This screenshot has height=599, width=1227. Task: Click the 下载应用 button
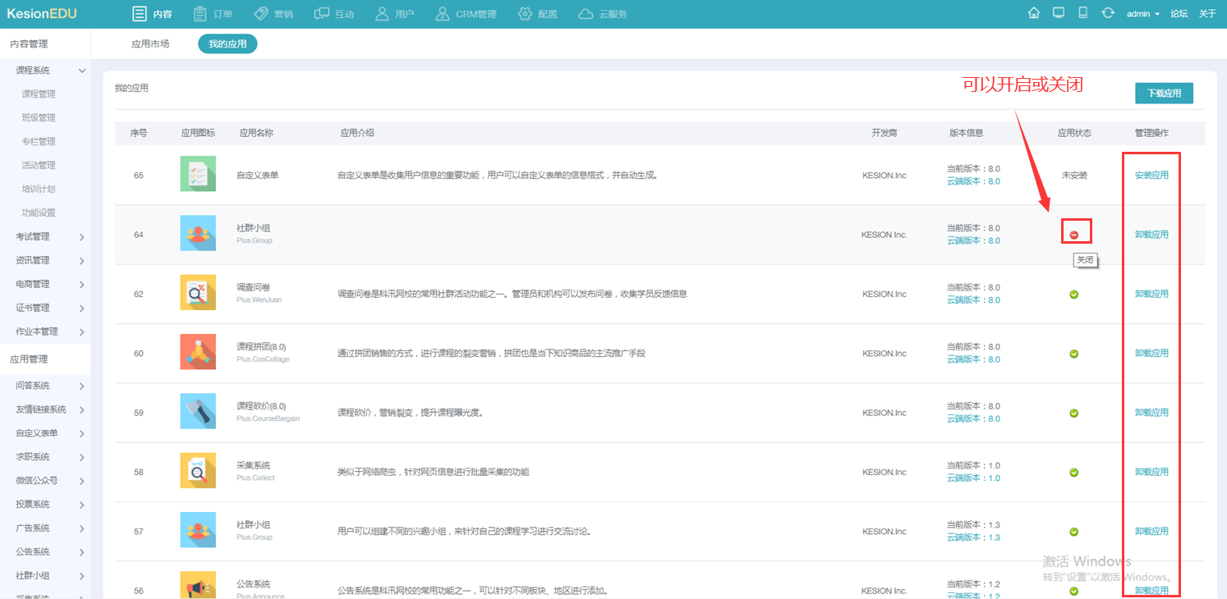(1164, 94)
